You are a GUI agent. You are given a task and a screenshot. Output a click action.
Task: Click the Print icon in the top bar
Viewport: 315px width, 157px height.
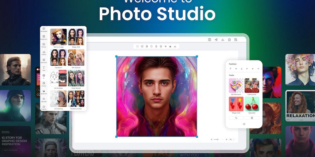tap(229, 40)
